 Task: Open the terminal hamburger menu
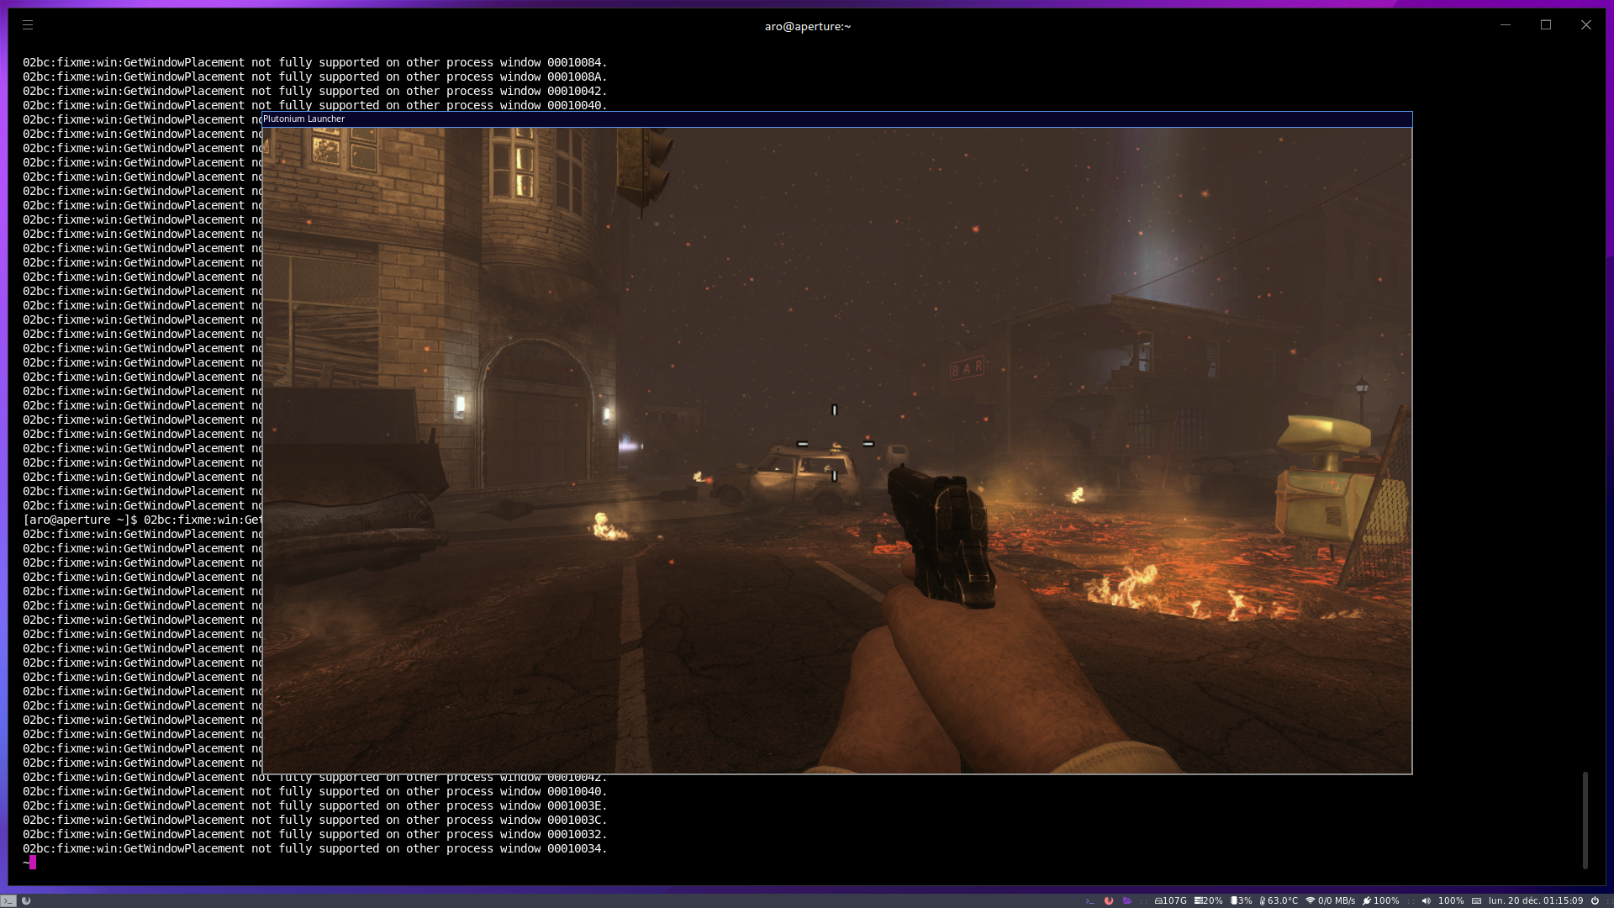28,25
